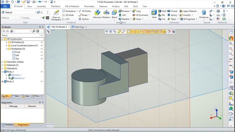This screenshot has height=132, width=235.
Task: Click the Section tool
Action: (84, 19)
